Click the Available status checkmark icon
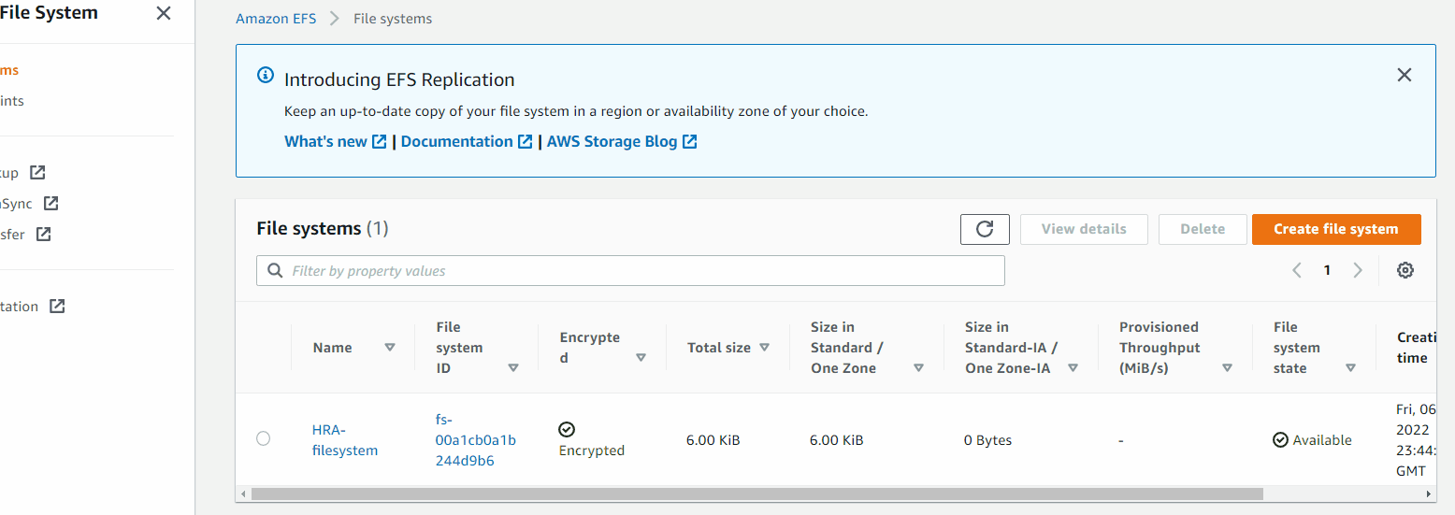This screenshot has height=515, width=1455. click(1280, 440)
